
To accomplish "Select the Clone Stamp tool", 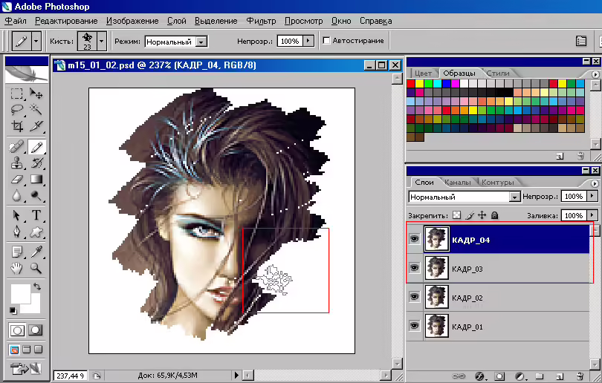I will point(16,163).
